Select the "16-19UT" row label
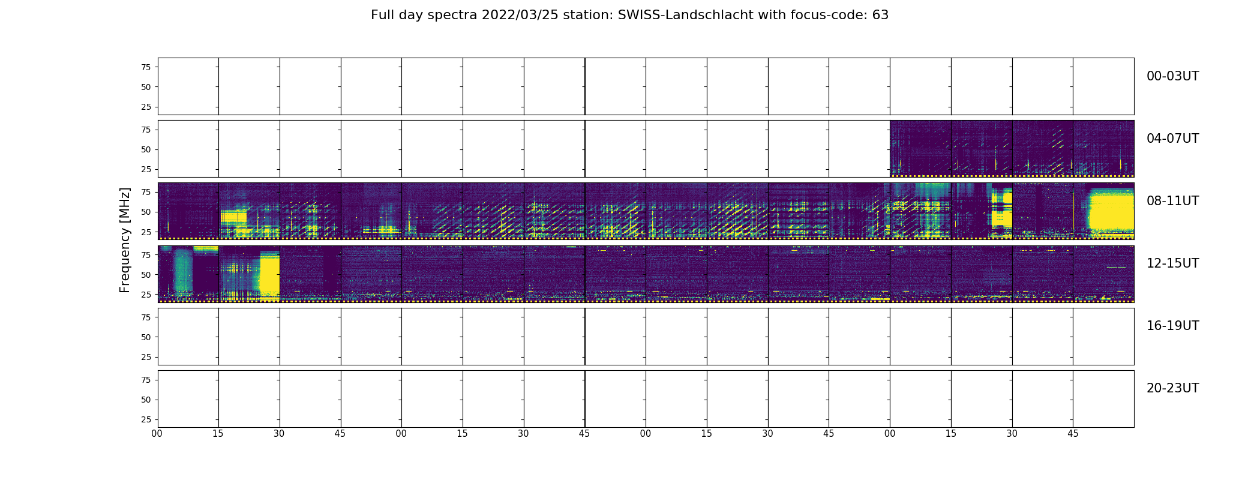The height and width of the screenshot is (480, 1260). 1172,326
